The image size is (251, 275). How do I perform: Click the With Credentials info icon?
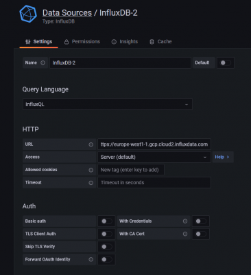(185, 221)
